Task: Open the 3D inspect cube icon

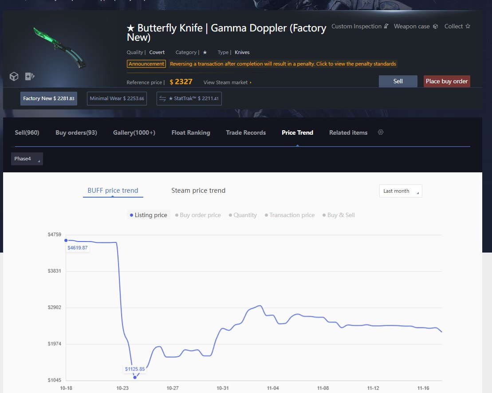Action: pyautogui.click(x=14, y=76)
